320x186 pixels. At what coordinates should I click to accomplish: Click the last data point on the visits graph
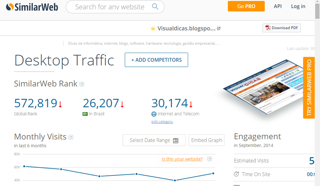(x=213, y=174)
